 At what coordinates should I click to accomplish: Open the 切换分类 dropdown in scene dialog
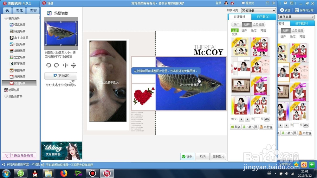tap(258, 10)
